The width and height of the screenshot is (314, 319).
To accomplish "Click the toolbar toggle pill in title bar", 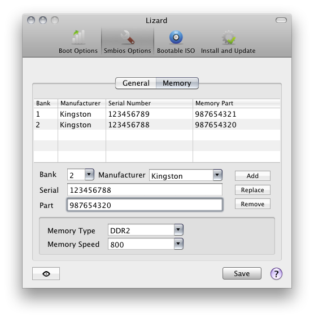I will [281, 20].
